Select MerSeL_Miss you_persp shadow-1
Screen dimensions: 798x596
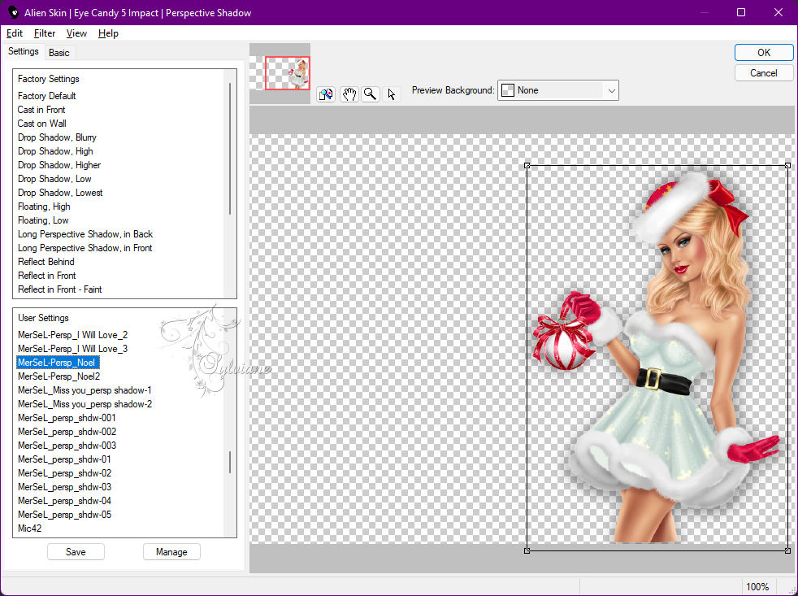click(x=85, y=390)
